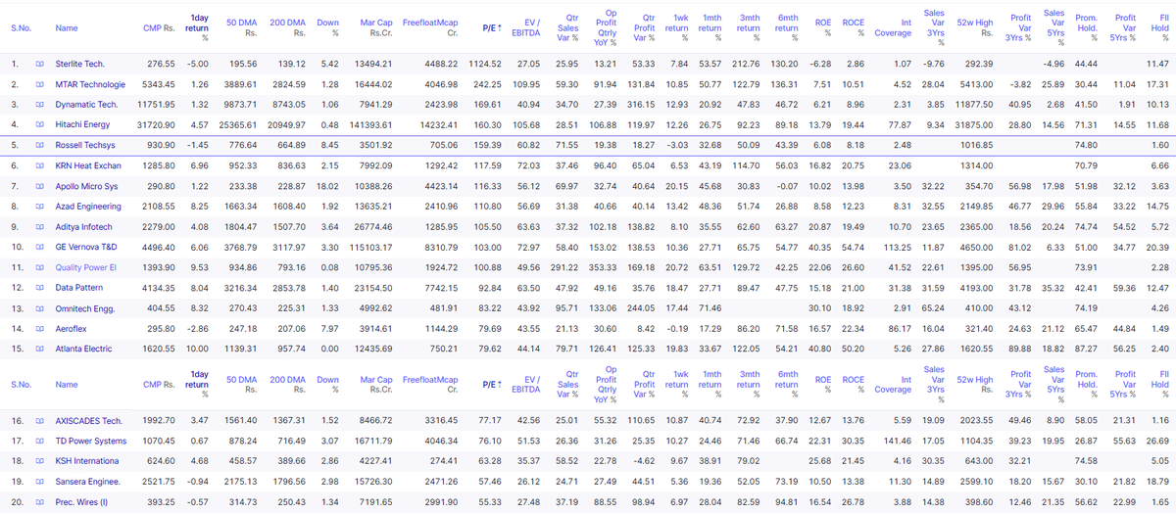The width and height of the screenshot is (1176, 514).
Task: Click Int Coverage value 141.46
Action: [x=897, y=441]
